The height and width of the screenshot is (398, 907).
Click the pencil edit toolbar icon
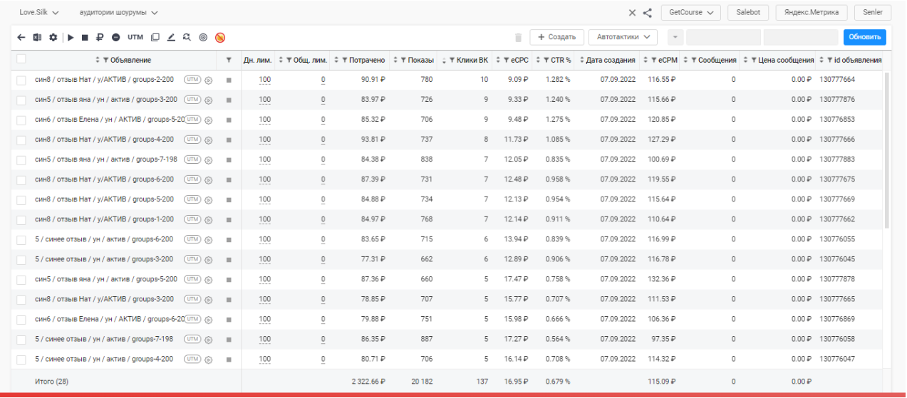coord(171,37)
